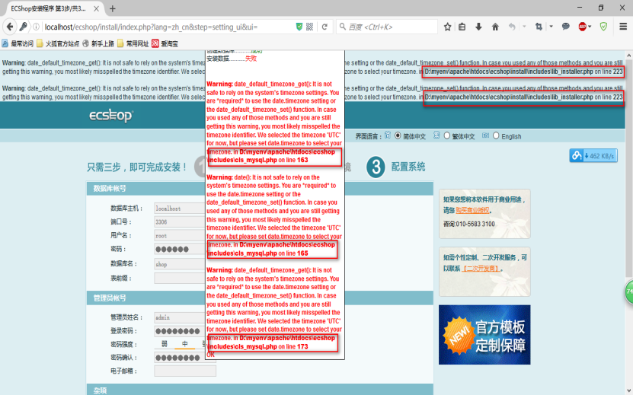Bookmark this page with the star icon
Image resolution: width=633 pixels, height=395 pixels.
click(447, 27)
